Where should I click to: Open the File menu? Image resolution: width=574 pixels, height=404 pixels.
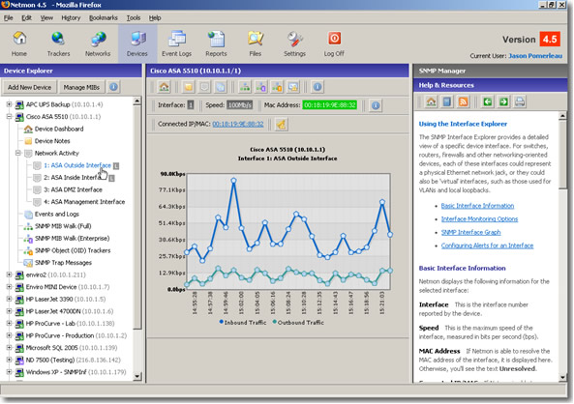8,17
